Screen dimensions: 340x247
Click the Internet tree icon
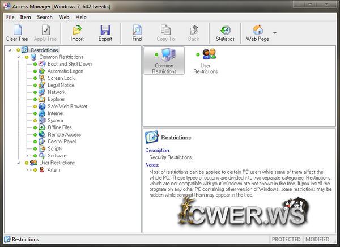pos(42,113)
